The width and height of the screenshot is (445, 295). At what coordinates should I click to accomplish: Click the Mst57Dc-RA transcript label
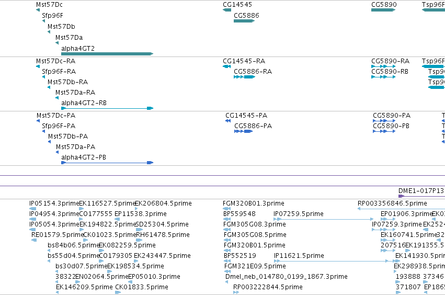click(55, 61)
